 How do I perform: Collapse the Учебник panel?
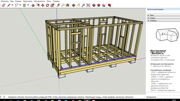point(163,20)
